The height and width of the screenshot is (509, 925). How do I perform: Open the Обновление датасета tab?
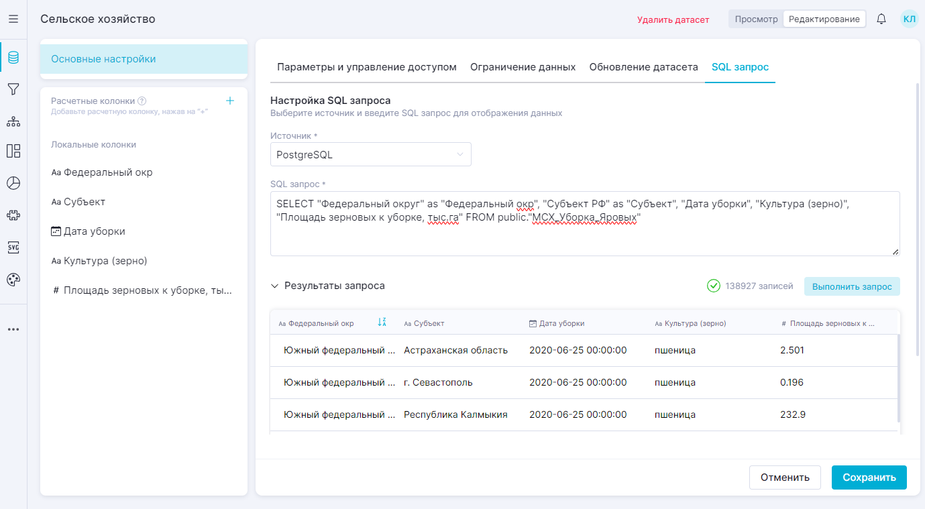click(643, 67)
